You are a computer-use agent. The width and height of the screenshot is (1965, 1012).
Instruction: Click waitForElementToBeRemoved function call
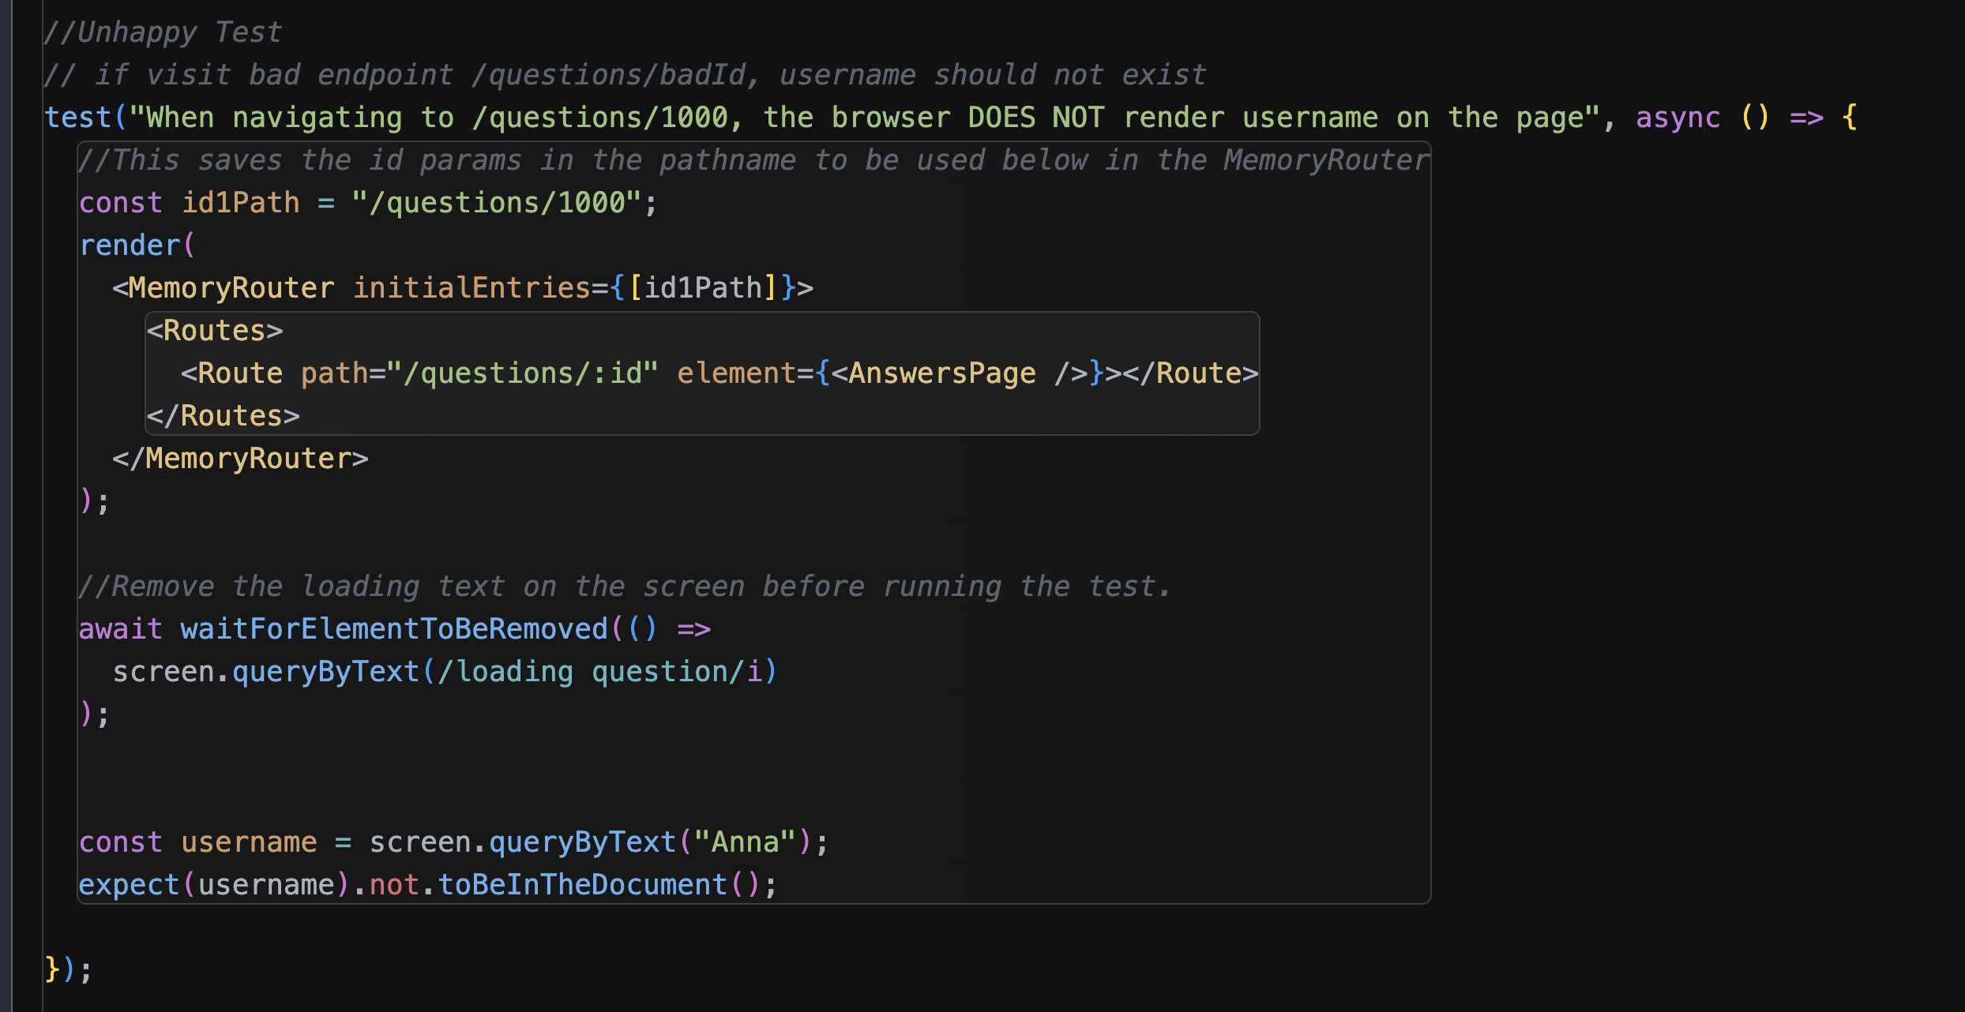(x=393, y=629)
